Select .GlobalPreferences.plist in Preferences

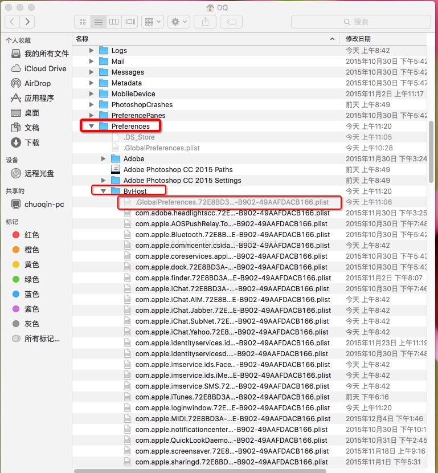[x=162, y=148]
